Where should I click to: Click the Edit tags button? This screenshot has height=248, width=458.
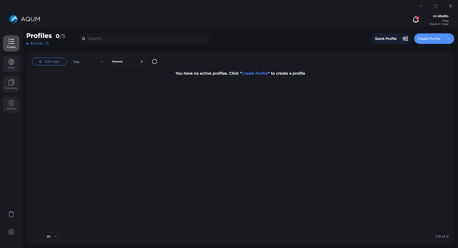[x=49, y=61]
